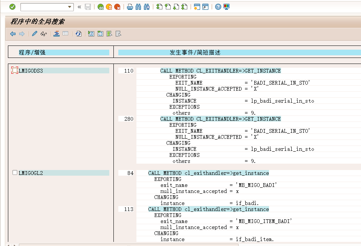Image resolution: width=361 pixels, height=246 pixels.
Task: Click the orange Exit icon
Action: pos(109,7)
